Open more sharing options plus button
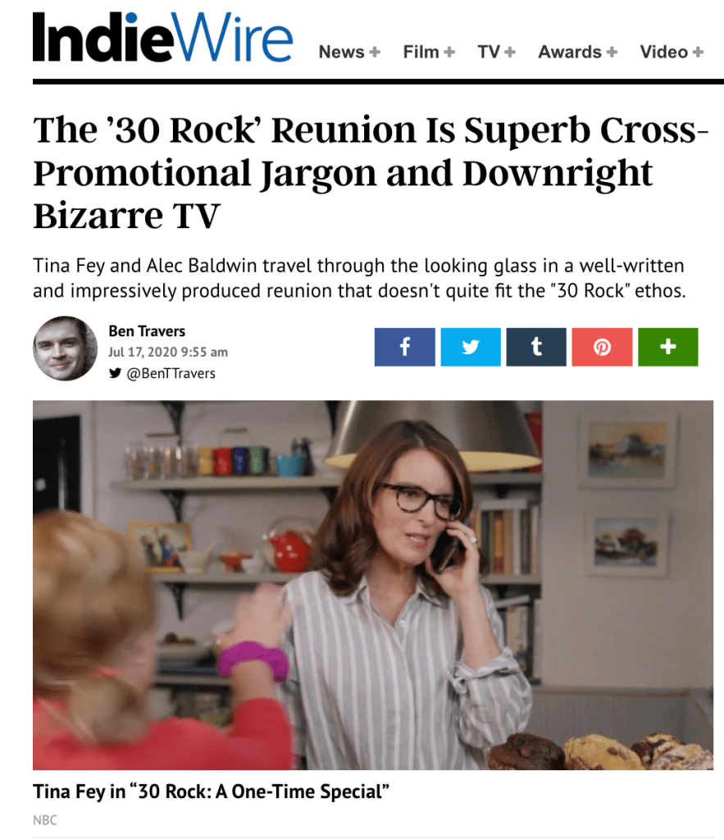This screenshot has width=724, height=840. click(x=667, y=347)
